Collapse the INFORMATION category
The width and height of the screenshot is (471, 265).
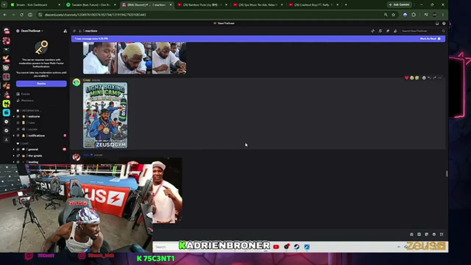click(x=31, y=110)
